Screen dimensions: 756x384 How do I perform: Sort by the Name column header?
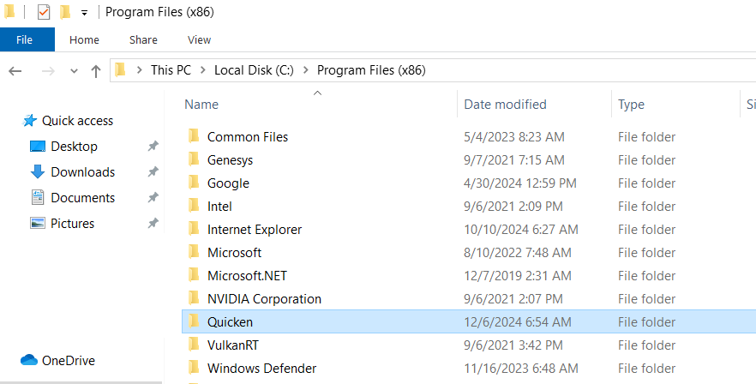[x=201, y=105]
